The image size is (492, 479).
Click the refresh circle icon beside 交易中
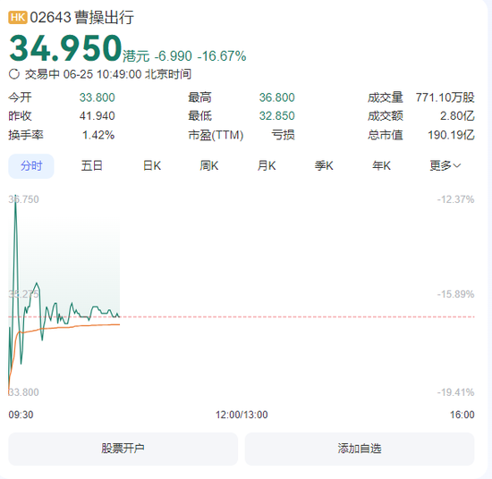[13, 74]
